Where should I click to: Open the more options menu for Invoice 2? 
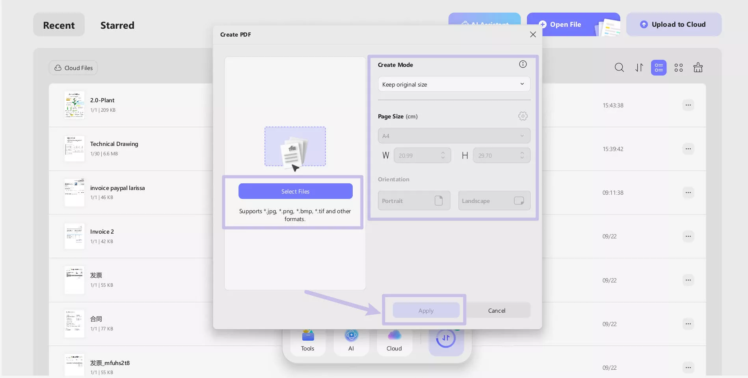pyautogui.click(x=688, y=236)
